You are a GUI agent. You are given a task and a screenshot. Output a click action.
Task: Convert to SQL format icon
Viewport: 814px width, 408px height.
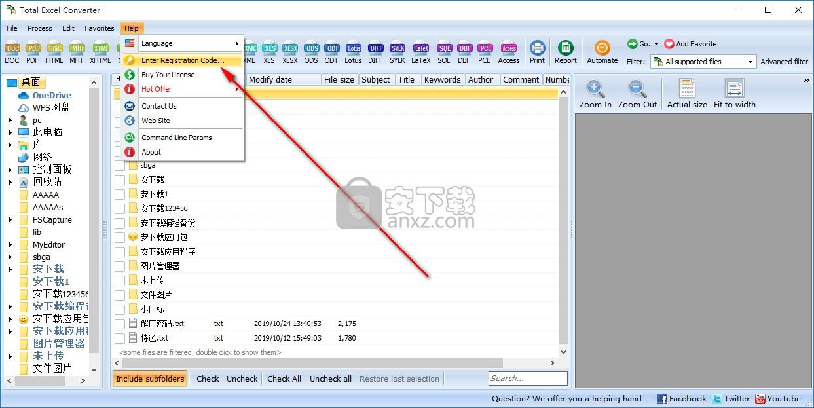(x=444, y=52)
